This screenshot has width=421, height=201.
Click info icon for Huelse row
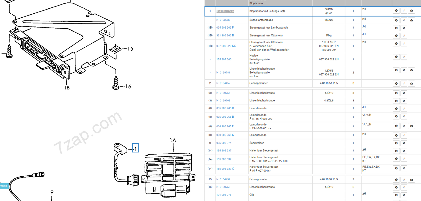click(396, 57)
